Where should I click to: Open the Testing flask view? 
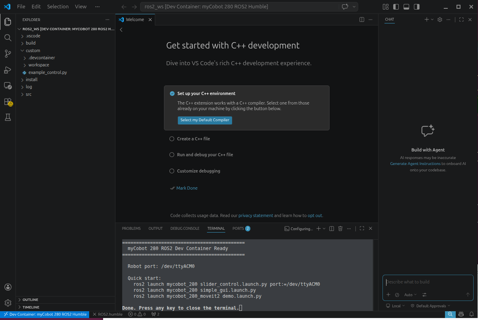[8, 117]
